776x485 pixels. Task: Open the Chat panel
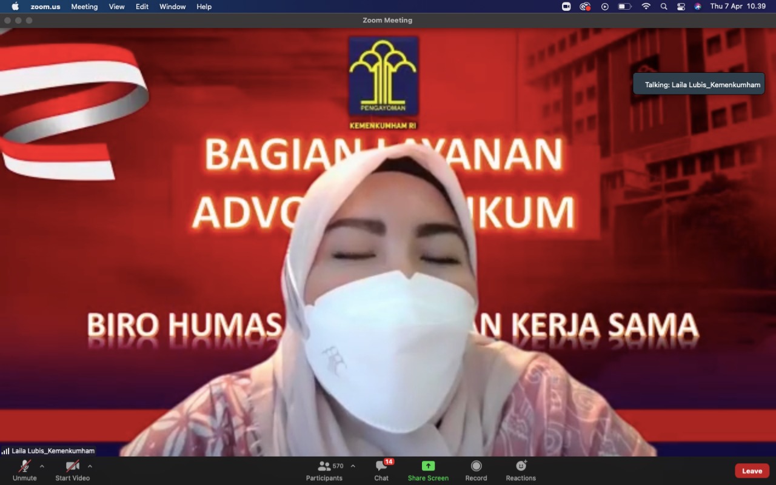(x=381, y=470)
